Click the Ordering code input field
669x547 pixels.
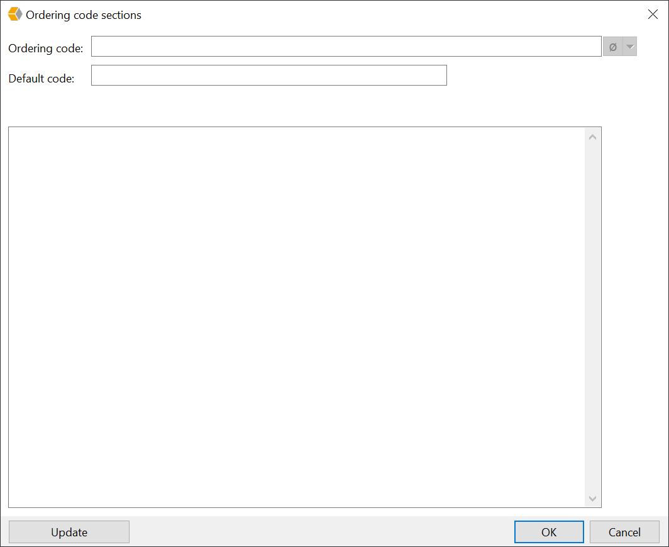coord(346,46)
